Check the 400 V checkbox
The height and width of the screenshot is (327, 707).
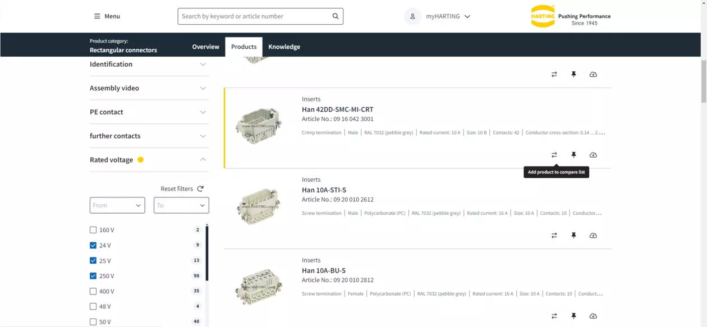coord(93,291)
